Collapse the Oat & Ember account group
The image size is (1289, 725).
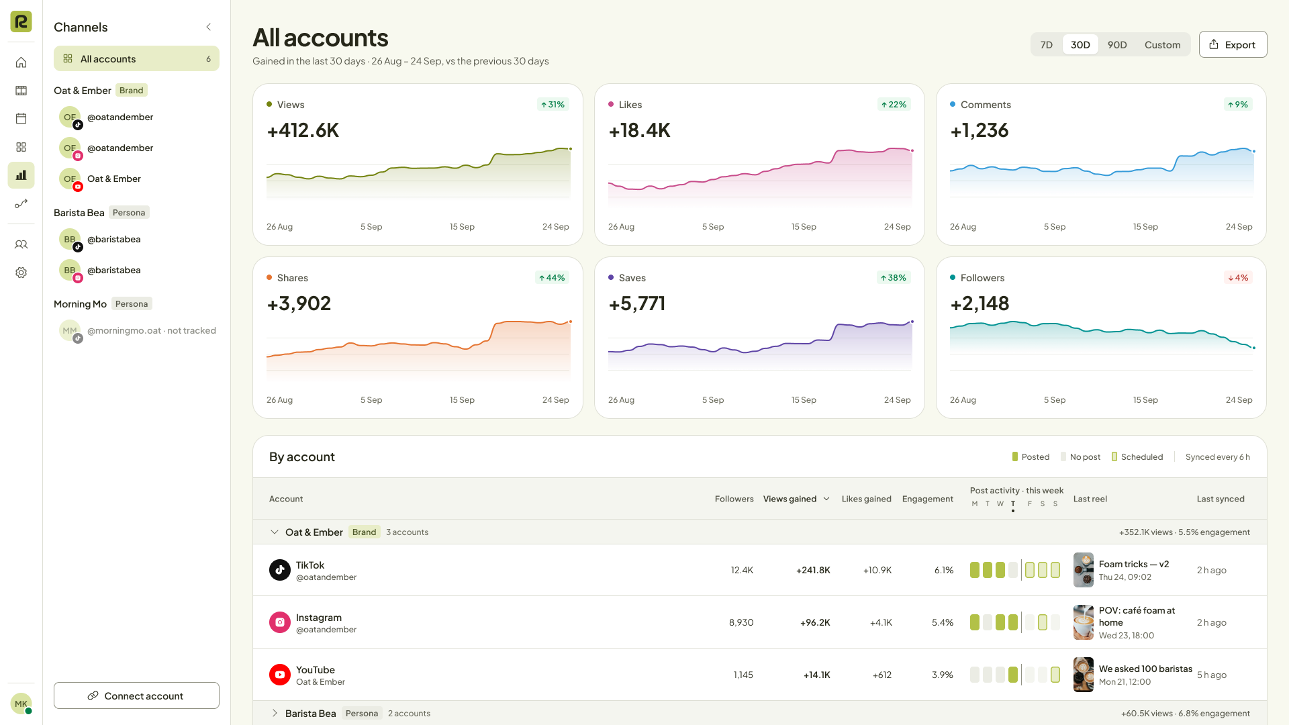click(x=274, y=532)
